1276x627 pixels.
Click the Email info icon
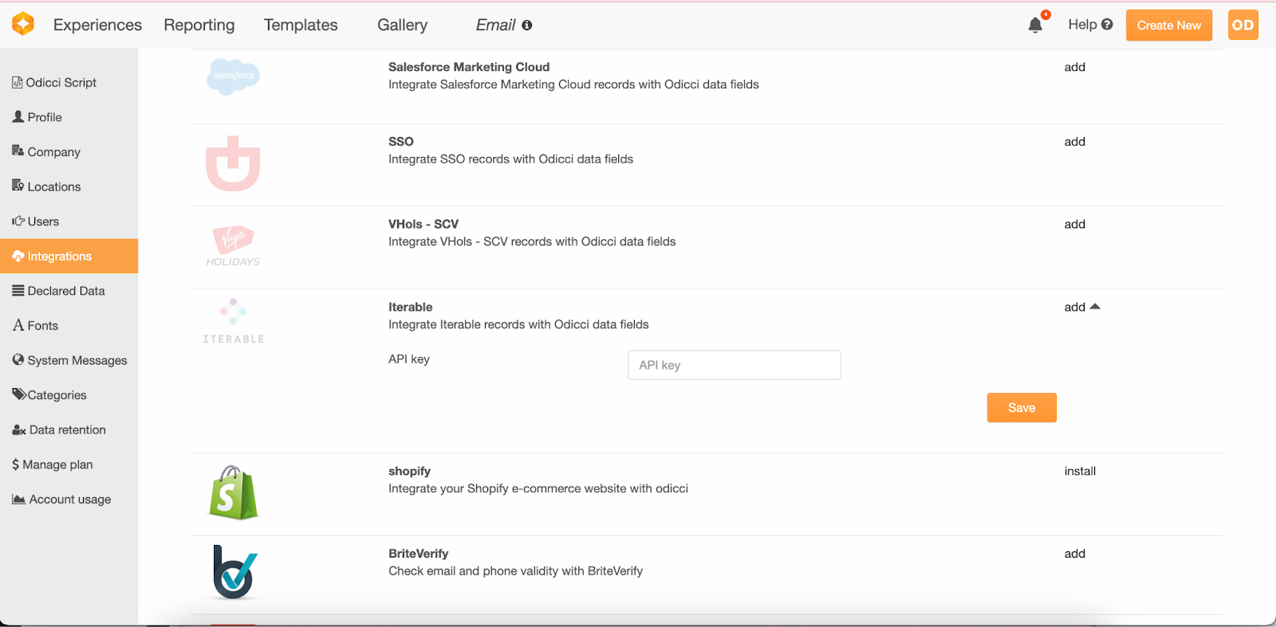(527, 25)
